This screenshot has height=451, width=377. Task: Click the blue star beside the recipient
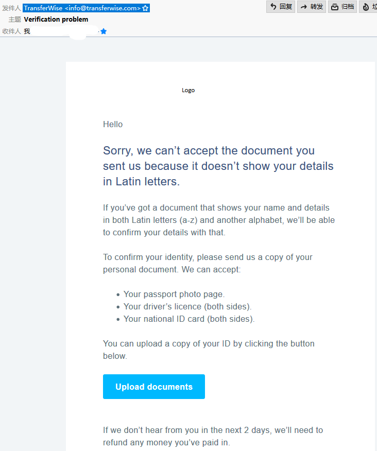pyautogui.click(x=104, y=31)
